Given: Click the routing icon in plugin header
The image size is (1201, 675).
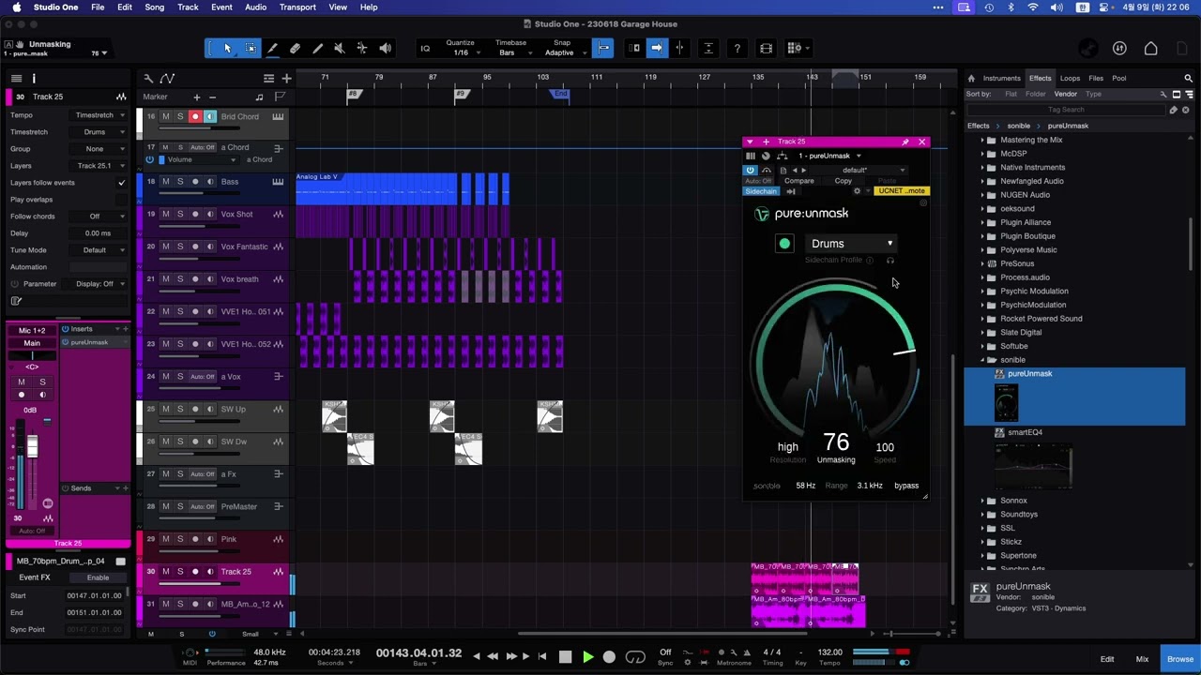Looking at the screenshot, I should (x=782, y=156).
